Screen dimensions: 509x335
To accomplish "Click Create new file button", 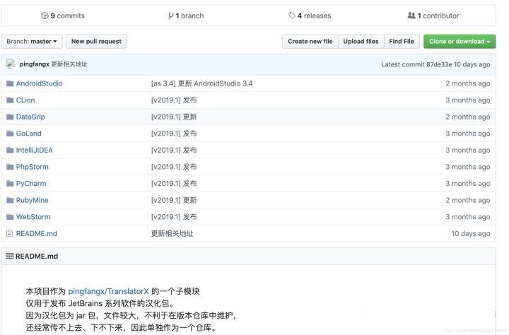I will coord(310,42).
